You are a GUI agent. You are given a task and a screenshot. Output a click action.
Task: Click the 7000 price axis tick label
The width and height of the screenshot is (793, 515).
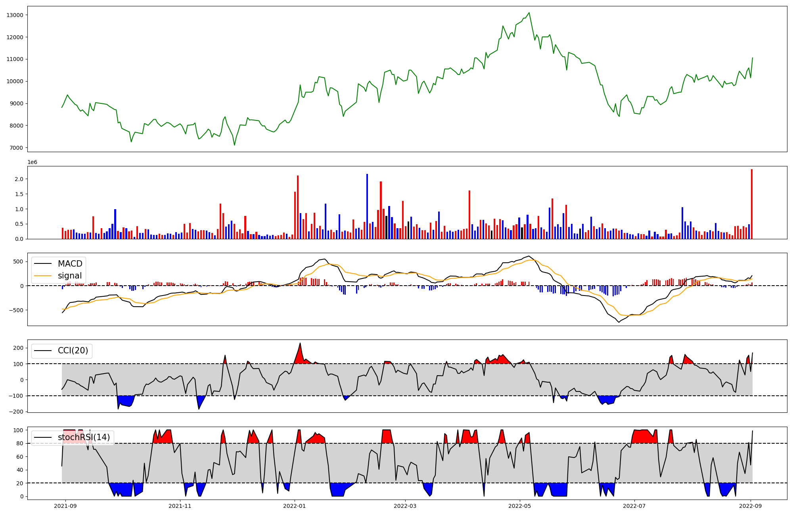[x=16, y=148]
